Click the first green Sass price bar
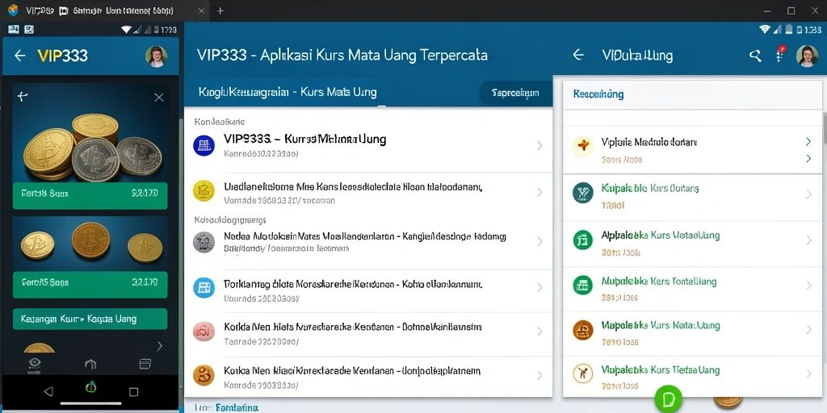Viewport: 827px width, 413px height. pos(90,195)
